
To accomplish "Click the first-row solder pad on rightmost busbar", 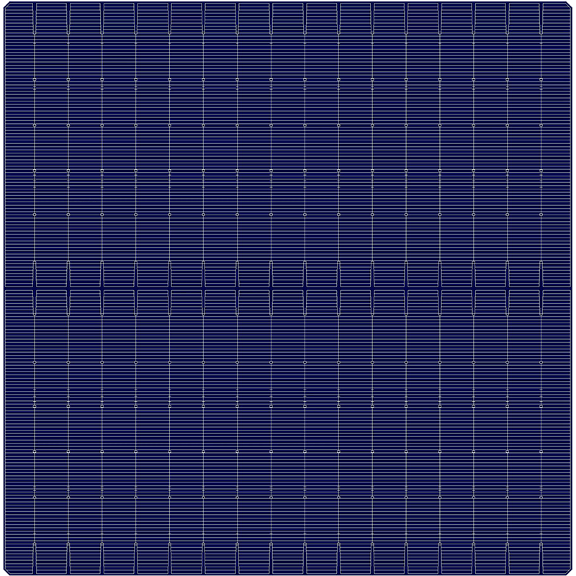I will click(x=541, y=79).
